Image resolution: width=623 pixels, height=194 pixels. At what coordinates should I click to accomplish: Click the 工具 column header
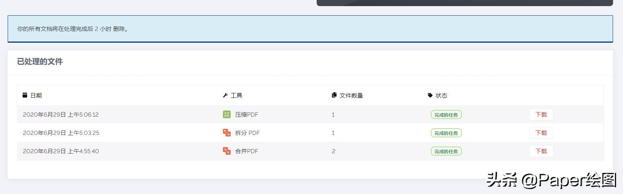[x=236, y=95]
